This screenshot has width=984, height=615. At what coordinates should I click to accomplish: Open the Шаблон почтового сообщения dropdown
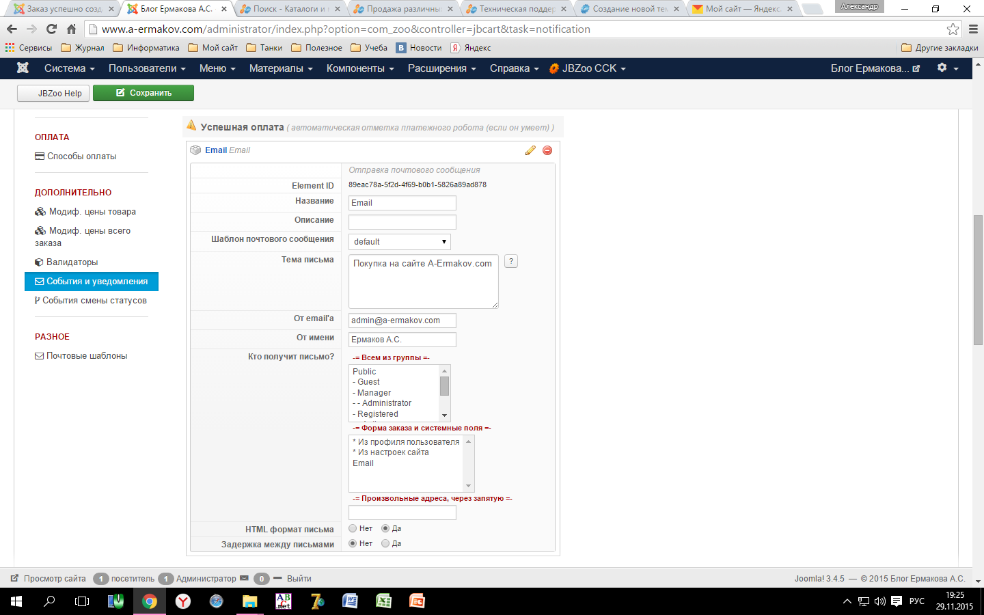pyautogui.click(x=400, y=242)
